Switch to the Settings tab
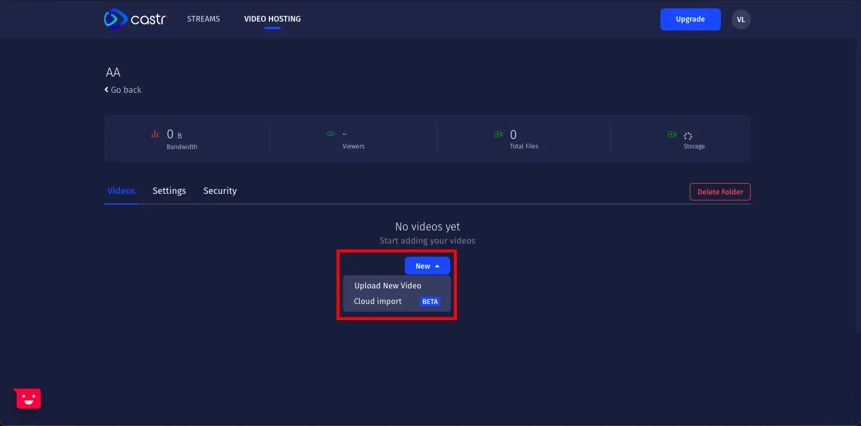The height and width of the screenshot is (426, 861). pos(169,191)
